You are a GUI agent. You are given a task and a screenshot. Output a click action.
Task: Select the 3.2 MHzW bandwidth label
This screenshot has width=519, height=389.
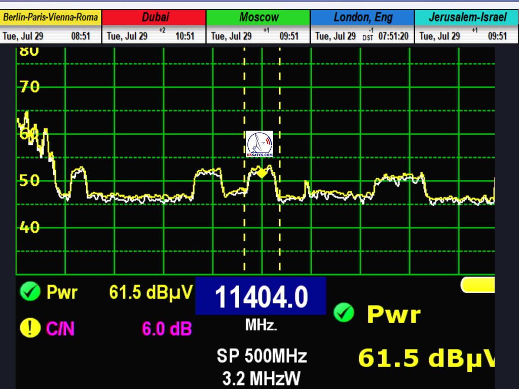pyautogui.click(x=262, y=378)
